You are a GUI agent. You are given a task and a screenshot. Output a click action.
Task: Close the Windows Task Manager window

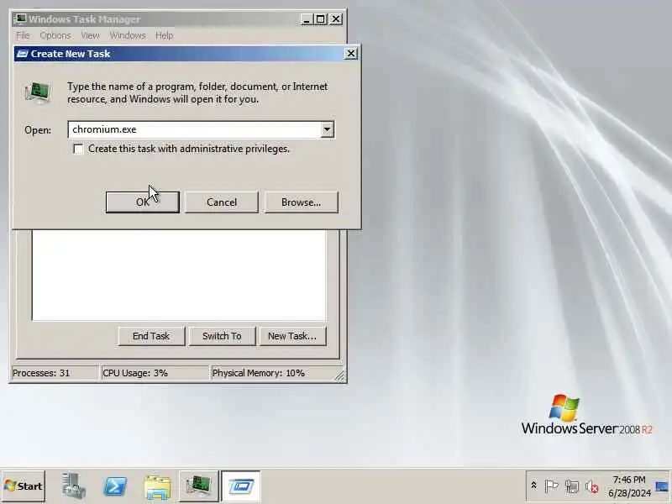click(335, 19)
